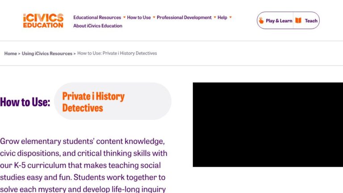
Task: Click the pointing hand Play & Learn icon
Action: click(261, 21)
